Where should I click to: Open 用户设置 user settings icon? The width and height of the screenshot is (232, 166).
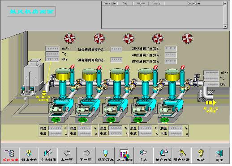pyautogui.click(x=163, y=155)
